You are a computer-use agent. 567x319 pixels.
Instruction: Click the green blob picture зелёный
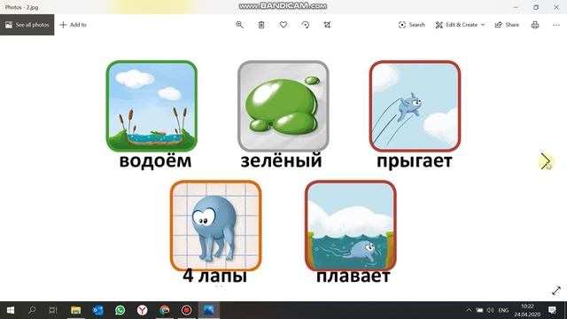[x=283, y=106]
